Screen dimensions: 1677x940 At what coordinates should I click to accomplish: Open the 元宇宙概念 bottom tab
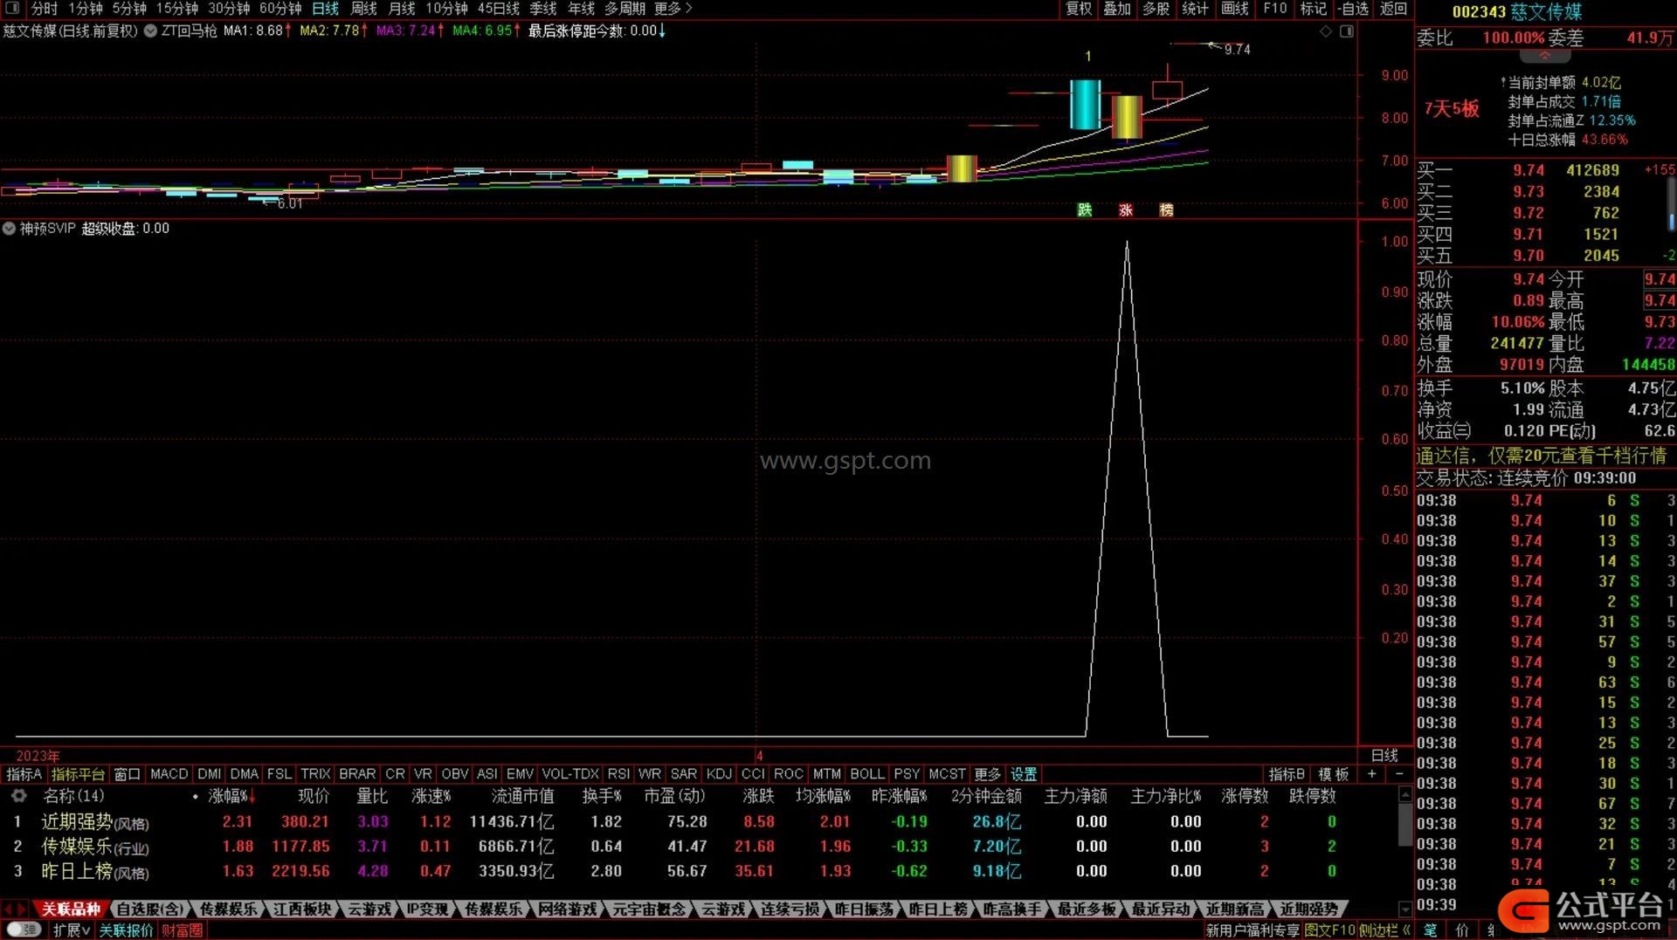coord(649,909)
